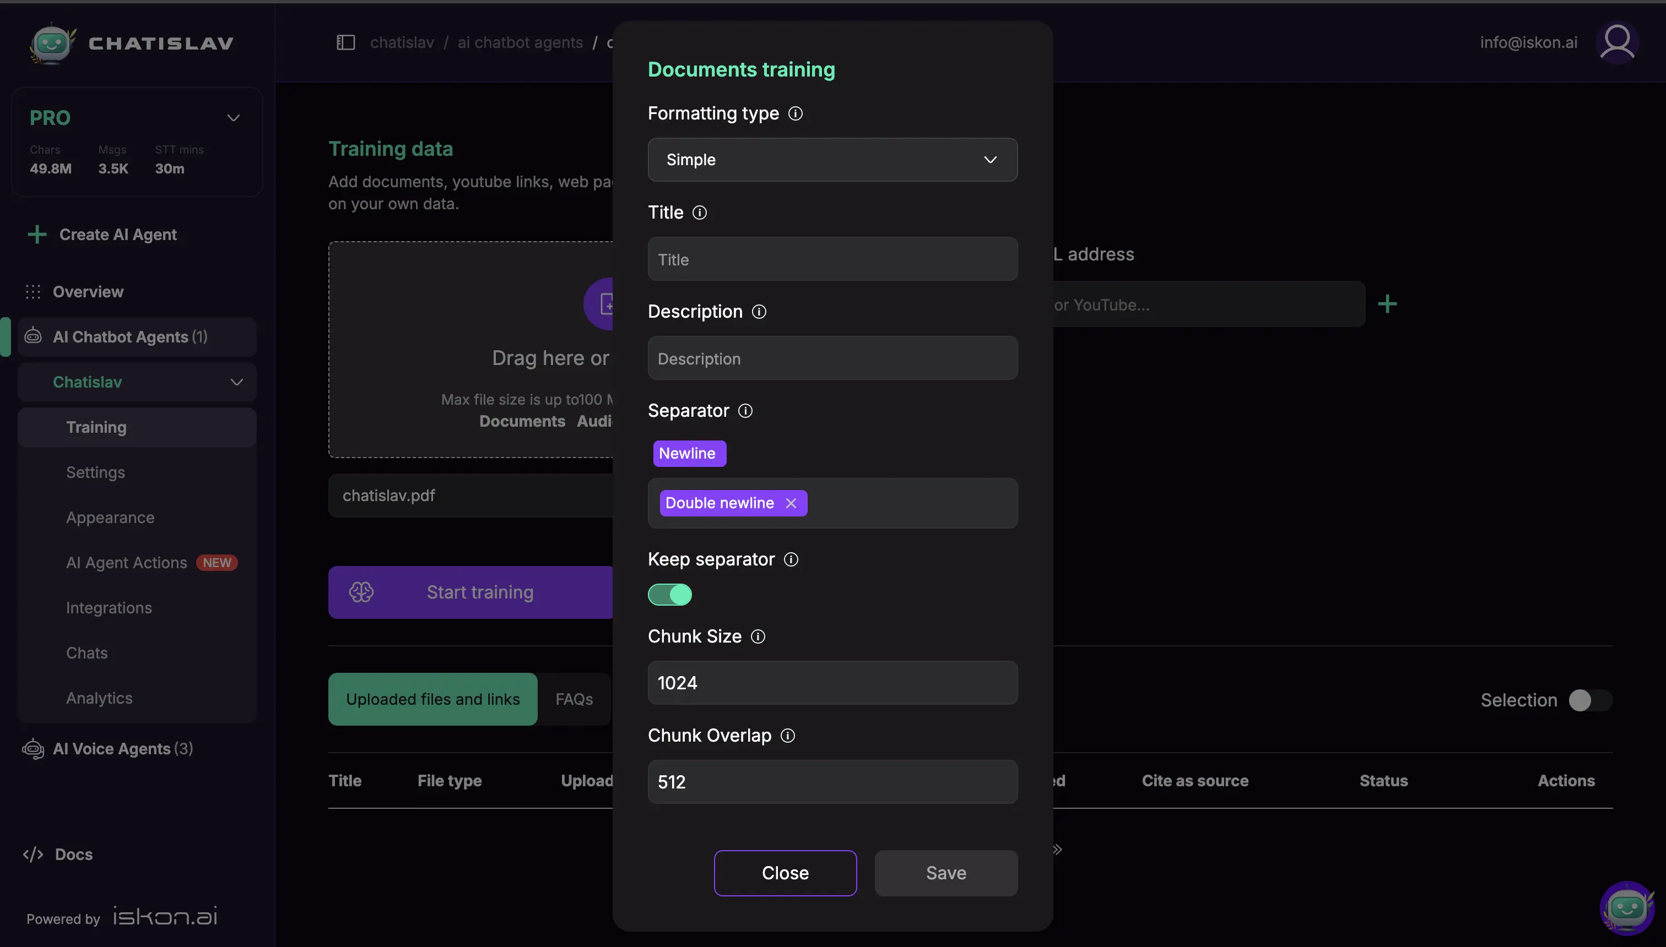Click the chatislav.pdf file row
1666x947 pixels.
(x=470, y=495)
